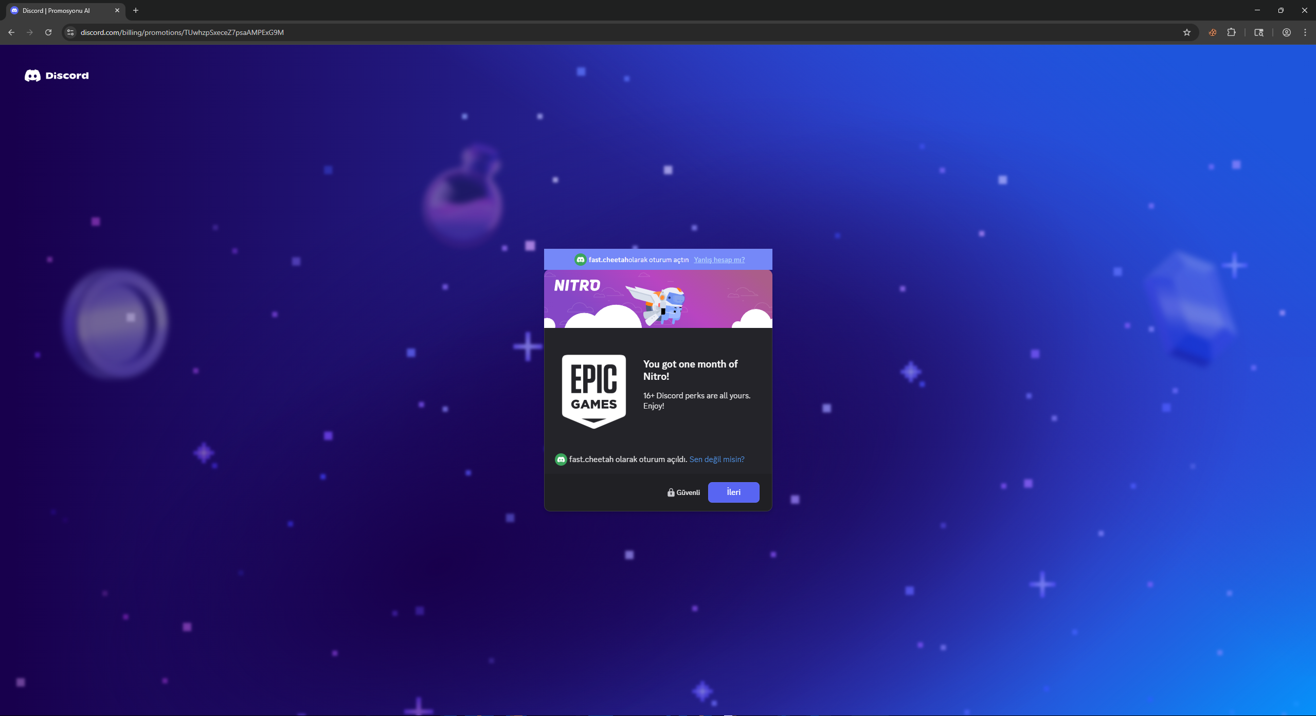1316x716 pixels.
Task: Open the orange cookie extension icon
Action: (1213, 32)
